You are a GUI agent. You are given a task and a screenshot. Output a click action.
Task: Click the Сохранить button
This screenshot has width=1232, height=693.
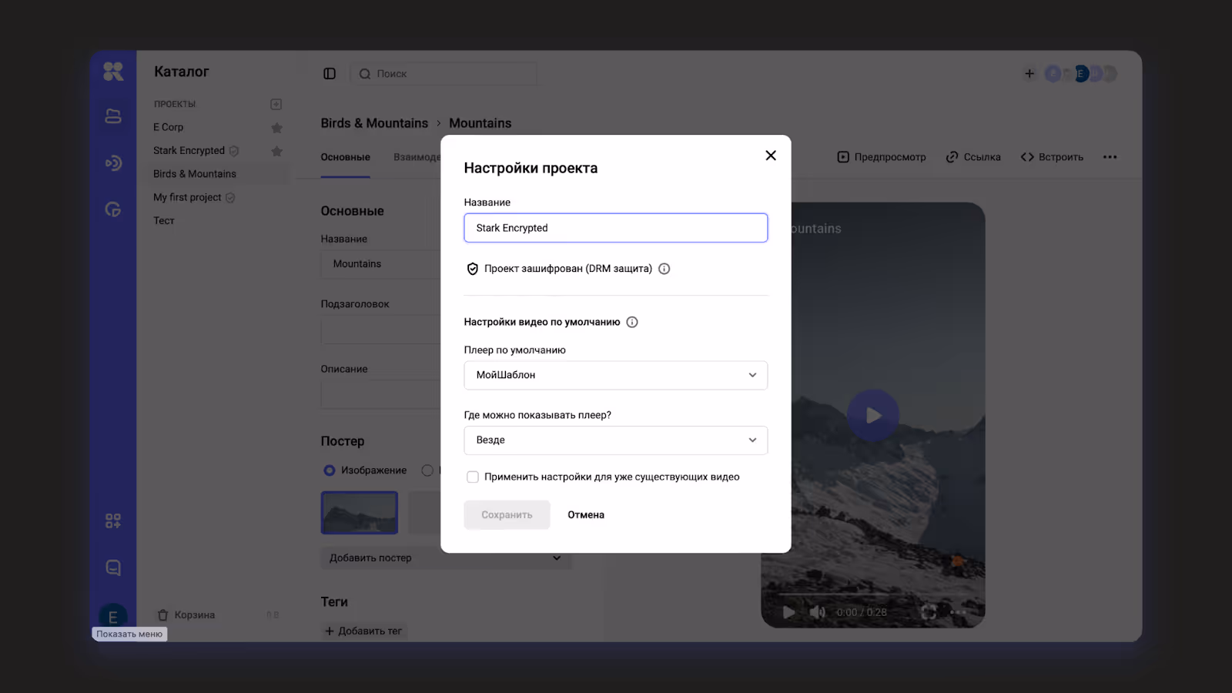click(507, 515)
